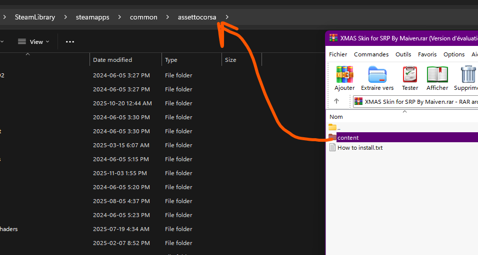
Task: Sort Explorer by Size column
Action: tap(241, 60)
